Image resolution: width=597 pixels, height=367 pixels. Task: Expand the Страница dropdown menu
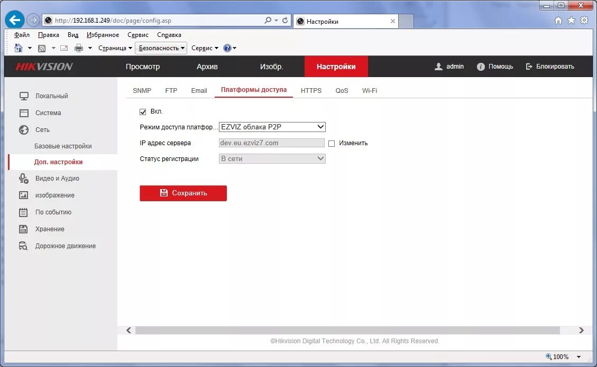tap(115, 48)
